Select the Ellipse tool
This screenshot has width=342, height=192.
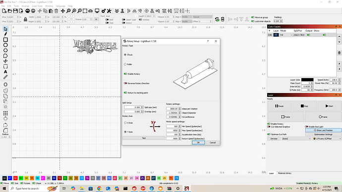pyautogui.click(x=5, y=45)
